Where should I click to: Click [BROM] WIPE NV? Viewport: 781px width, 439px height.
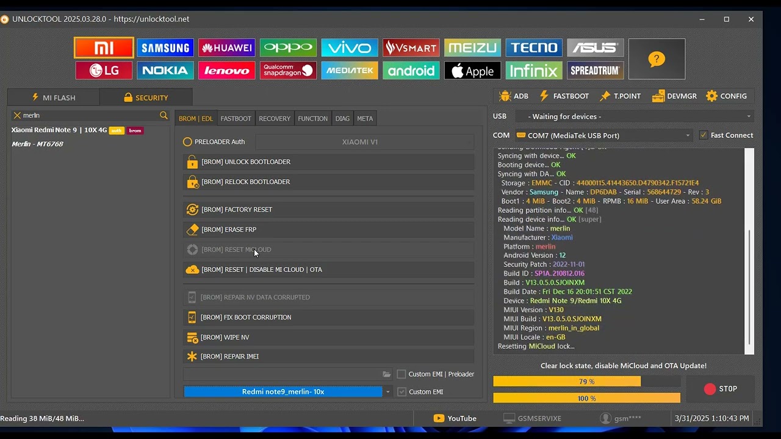328,337
